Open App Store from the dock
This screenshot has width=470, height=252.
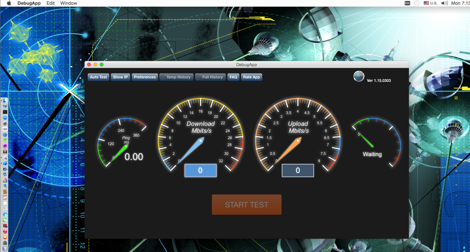[5, 118]
